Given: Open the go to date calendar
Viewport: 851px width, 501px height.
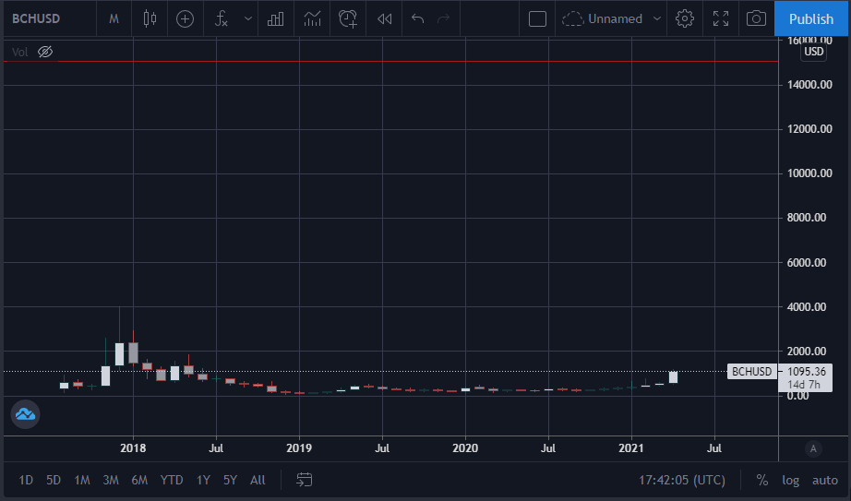Looking at the screenshot, I should [304, 480].
